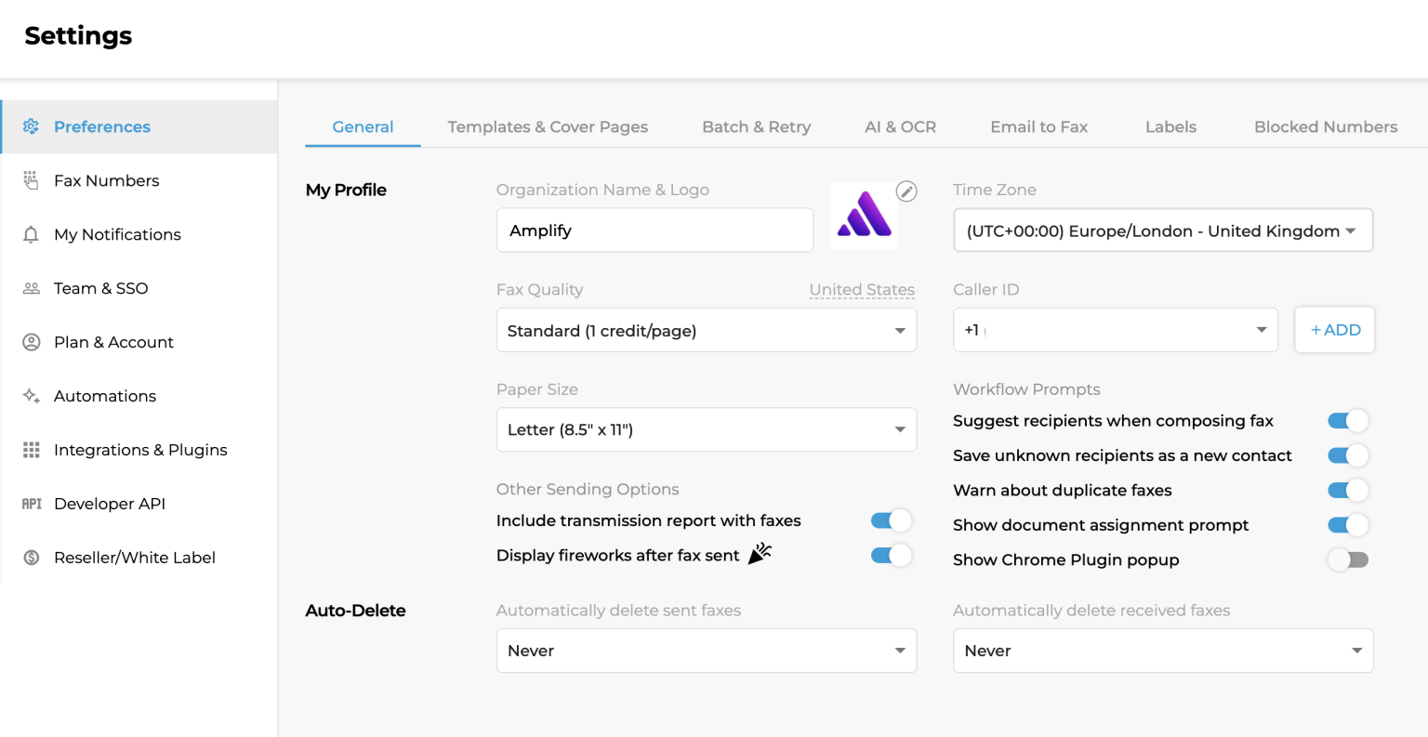1428x737 pixels.
Task: Click the +ADD caller ID button
Action: pos(1335,330)
